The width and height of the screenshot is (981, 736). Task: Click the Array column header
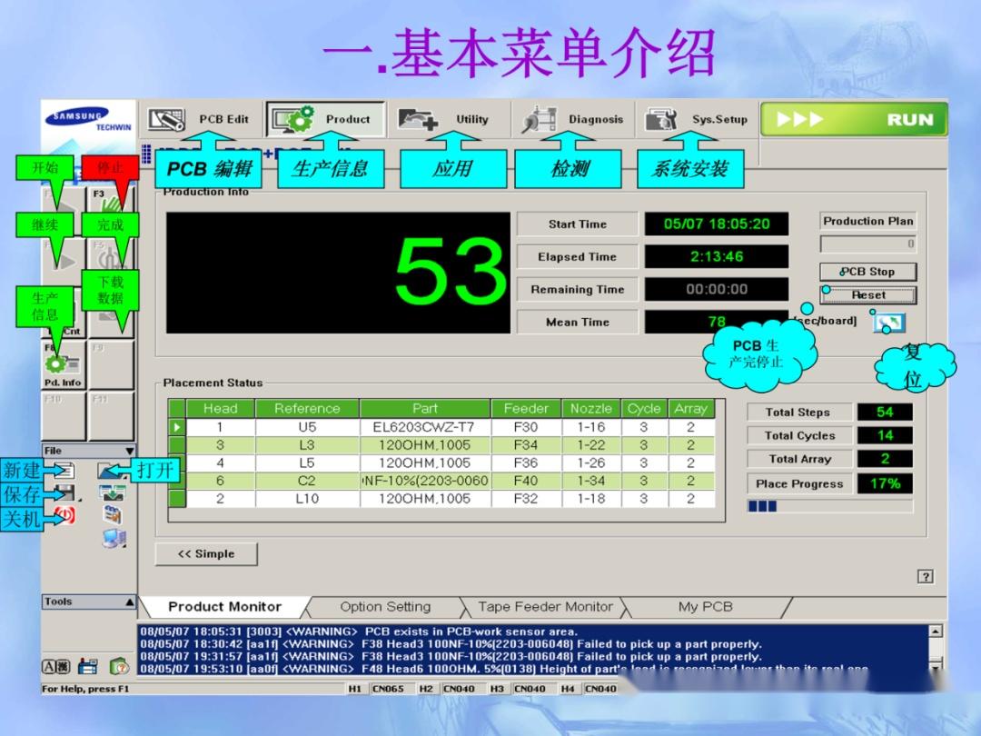[x=690, y=409]
